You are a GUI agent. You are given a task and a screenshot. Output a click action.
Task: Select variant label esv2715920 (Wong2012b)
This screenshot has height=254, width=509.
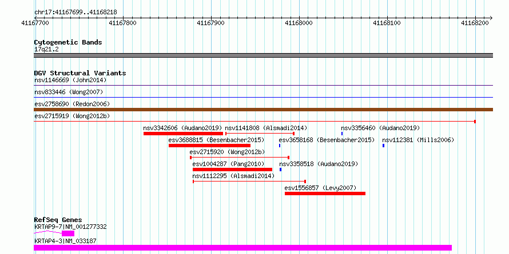(227, 152)
